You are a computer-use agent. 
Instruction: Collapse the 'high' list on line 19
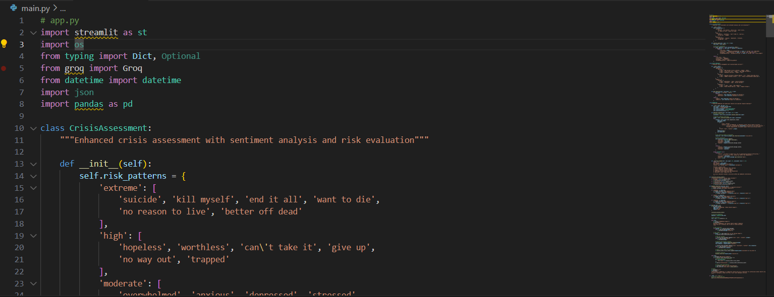[33, 235]
